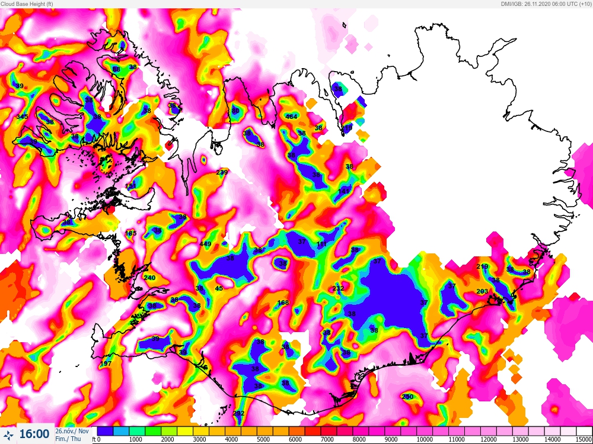Screen dimensions: 593x444
Task: Click the 168 cloud base value on the map
Action: tap(283, 303)
